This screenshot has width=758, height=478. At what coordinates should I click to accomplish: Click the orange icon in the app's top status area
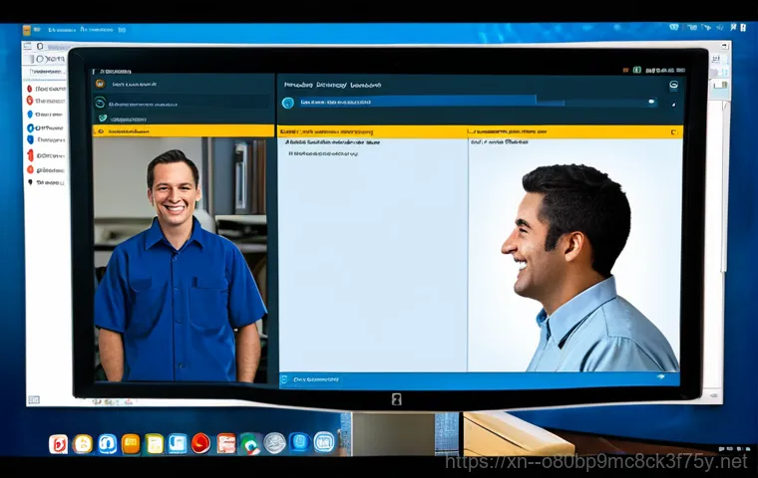pos(625,70)
